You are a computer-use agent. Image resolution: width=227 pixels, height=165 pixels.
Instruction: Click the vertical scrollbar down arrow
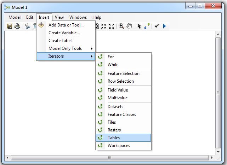click(218, 151)
